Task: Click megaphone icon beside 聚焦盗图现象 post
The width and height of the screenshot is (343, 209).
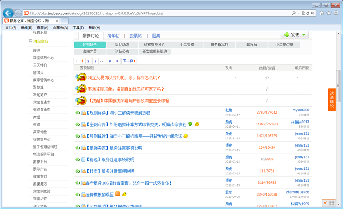Action: click(81, 89)
